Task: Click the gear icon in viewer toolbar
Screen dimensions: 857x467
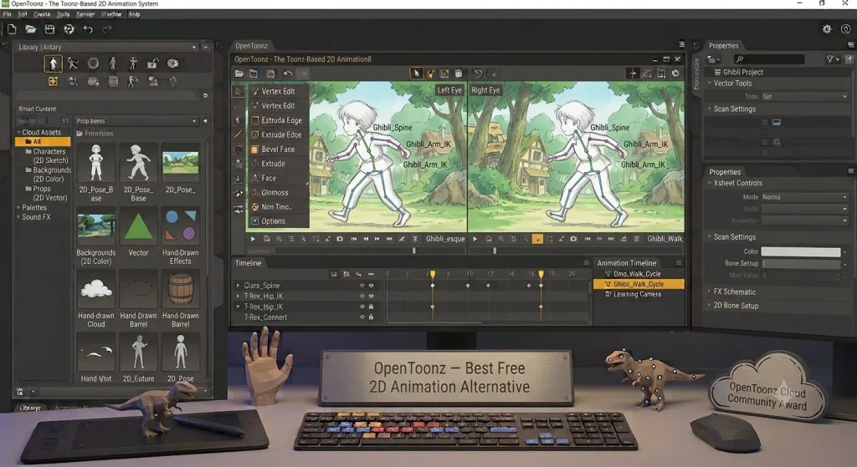Action: (x=675, y=74)
